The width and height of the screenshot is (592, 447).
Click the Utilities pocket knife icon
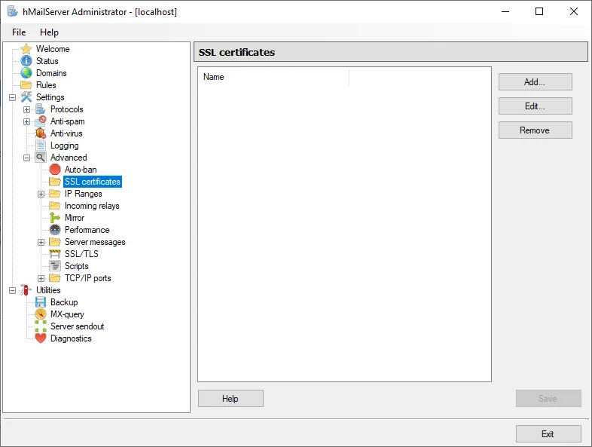[26, 290]
